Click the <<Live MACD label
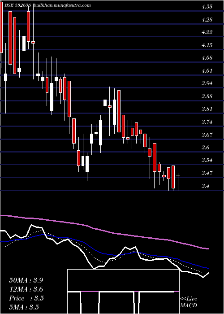This screenshot has width=224, height=314. (x=189, y=302)
